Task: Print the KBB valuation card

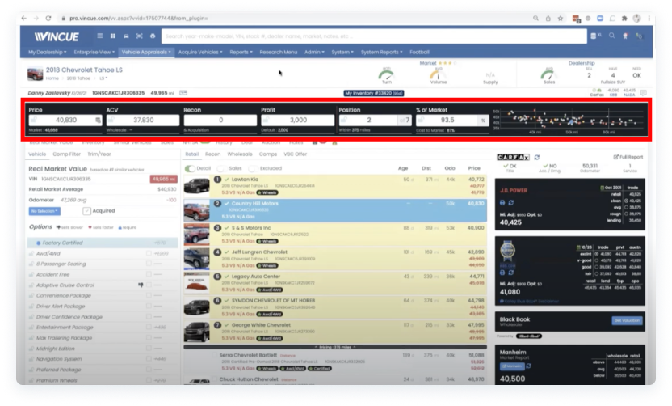Action: [x=502, y=273]
